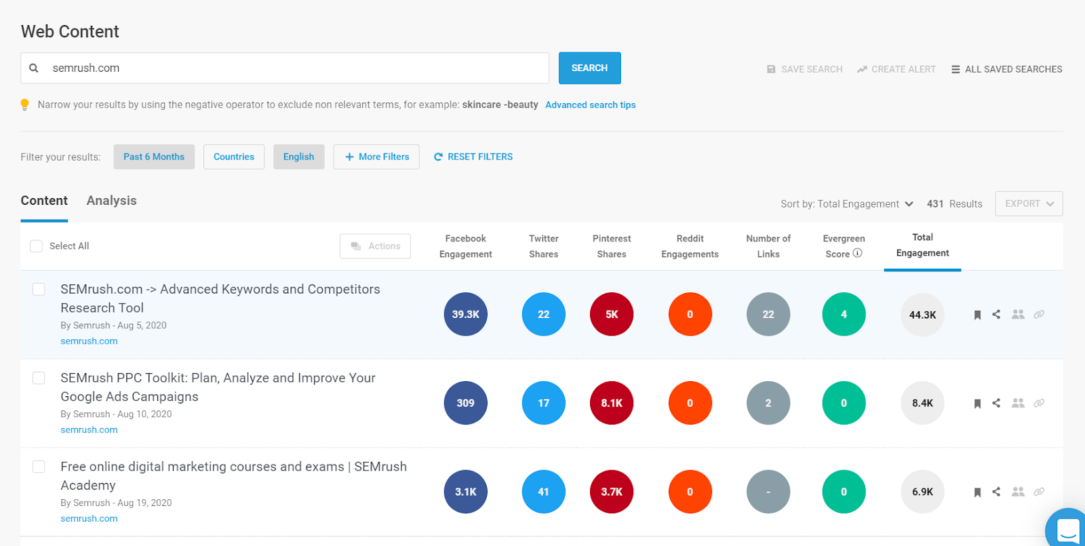The width and height of the screenshot is (1085, 546).
Task: Select the Content tab
Action: [44, 201]
